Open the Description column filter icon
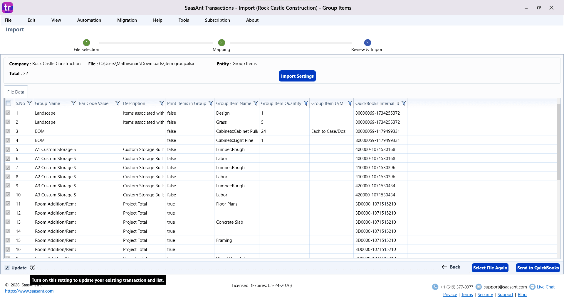Screen dimensions: 564x299 (x=162, y=103)
